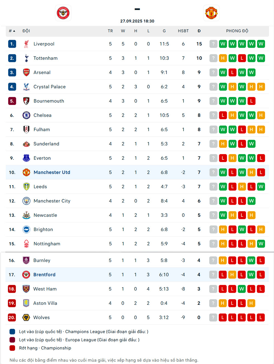Click the Wolves club crest icon
This screenshot has width=274, height=364.
26,317
